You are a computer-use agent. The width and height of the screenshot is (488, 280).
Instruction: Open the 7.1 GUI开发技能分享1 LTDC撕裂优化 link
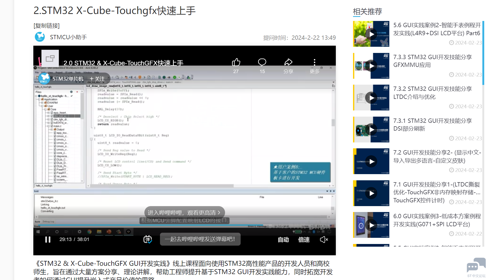[x=437, y=192]
